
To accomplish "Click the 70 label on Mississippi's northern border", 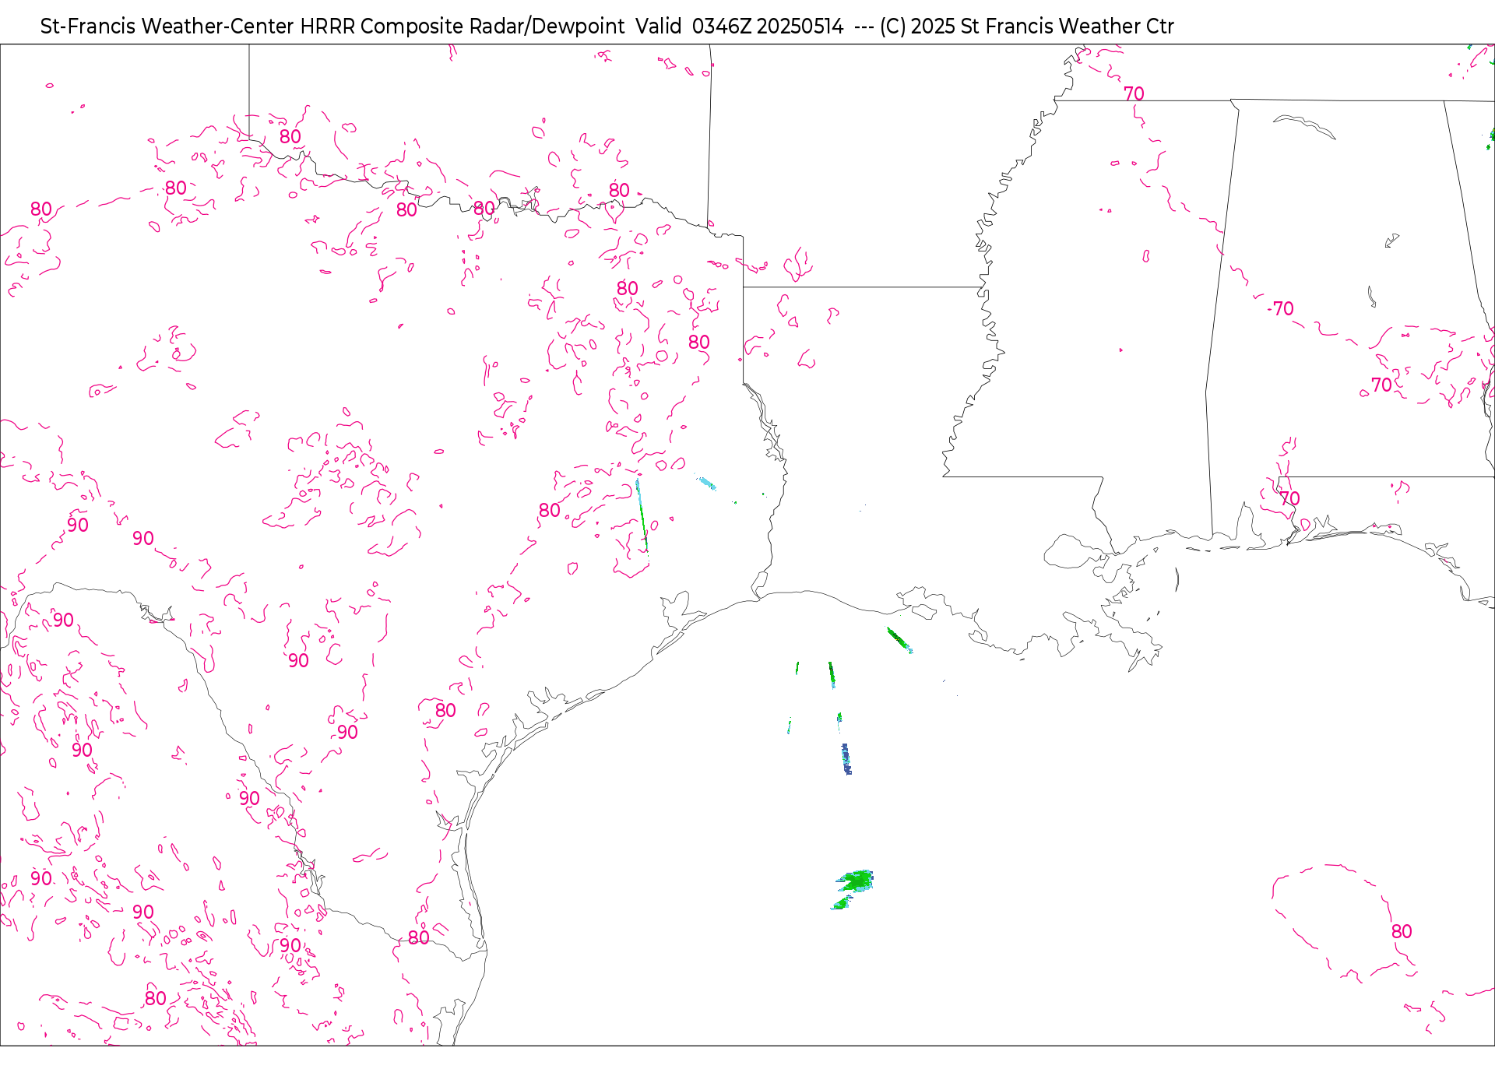I will (1134, 93).
